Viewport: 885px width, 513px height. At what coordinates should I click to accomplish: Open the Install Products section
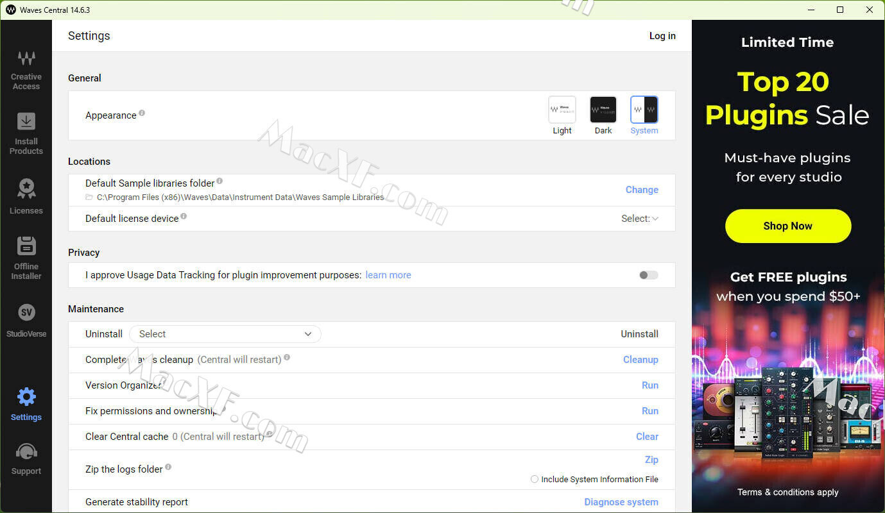click(26, 133)
